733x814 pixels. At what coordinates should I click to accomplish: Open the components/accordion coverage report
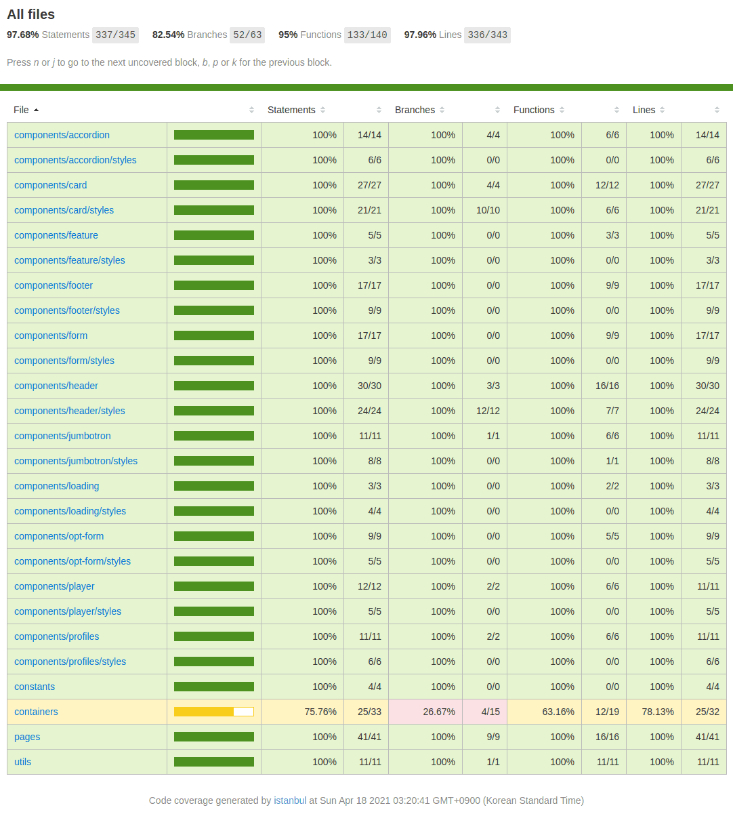coord(62,135)
